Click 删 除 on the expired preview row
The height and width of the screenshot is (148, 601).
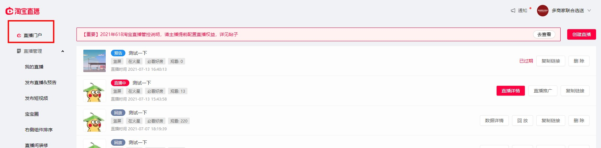pos(579,61)
